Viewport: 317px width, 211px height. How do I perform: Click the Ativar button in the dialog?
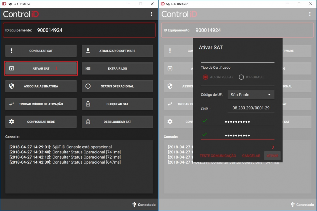(272, 156)
